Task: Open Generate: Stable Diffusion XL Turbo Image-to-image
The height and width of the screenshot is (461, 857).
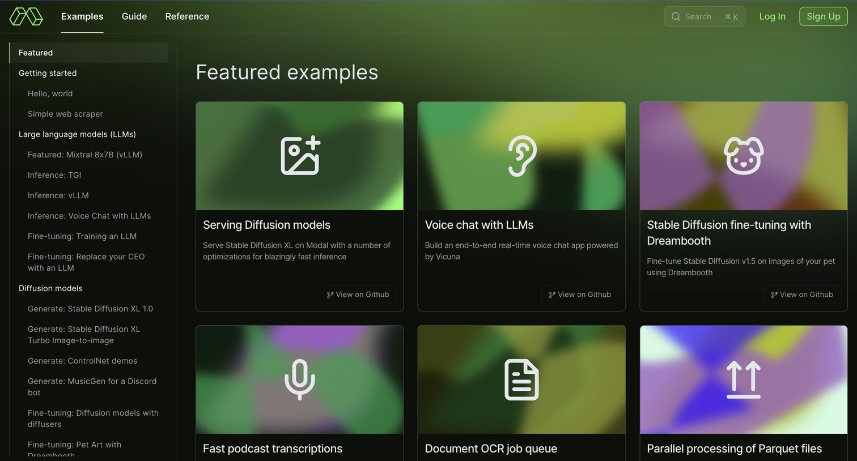Action: coord(84,335)
